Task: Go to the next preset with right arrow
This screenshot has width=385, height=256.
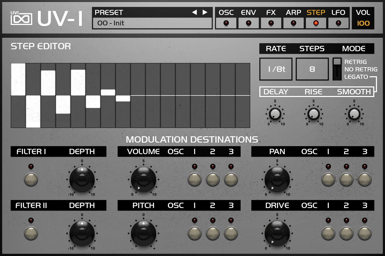Action: tap(205, 12)
